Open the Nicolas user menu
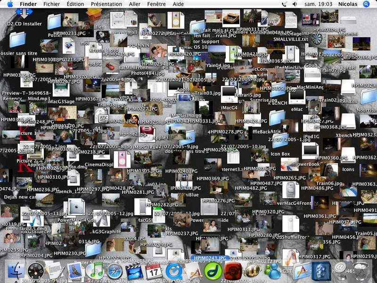 point(348,4)
